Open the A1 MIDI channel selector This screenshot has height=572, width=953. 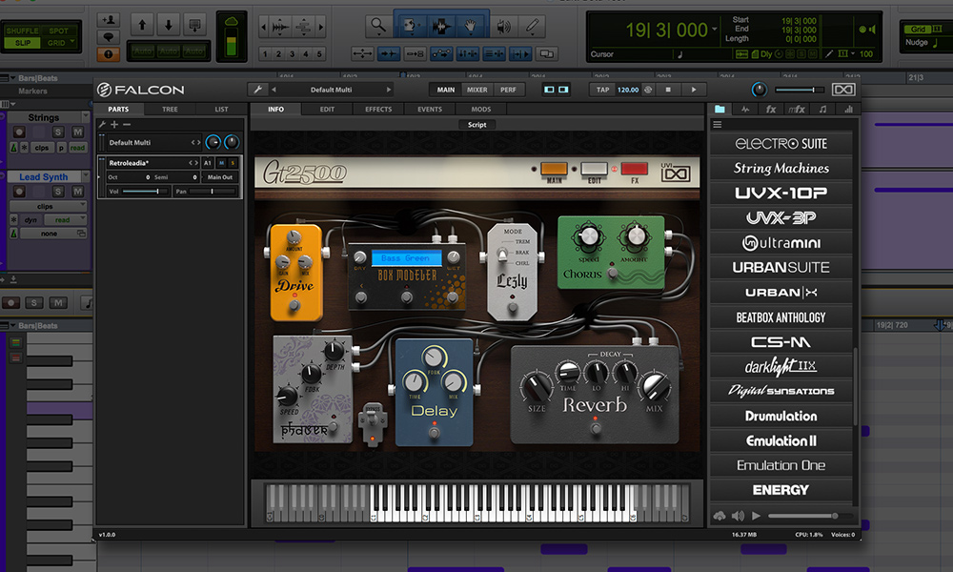tap(208, 163)
